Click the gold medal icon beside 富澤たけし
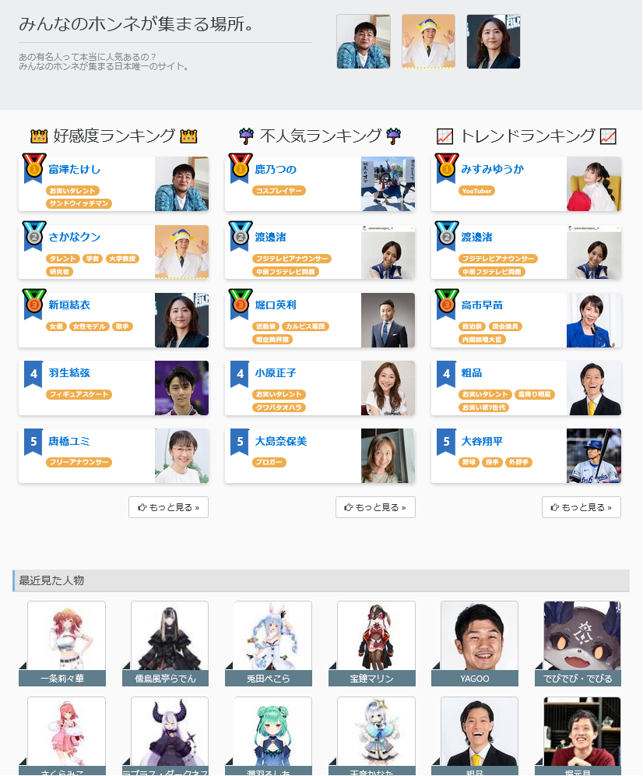Image resolution: width=643 pixels, height=776 pixels. [x=33, y=168]
